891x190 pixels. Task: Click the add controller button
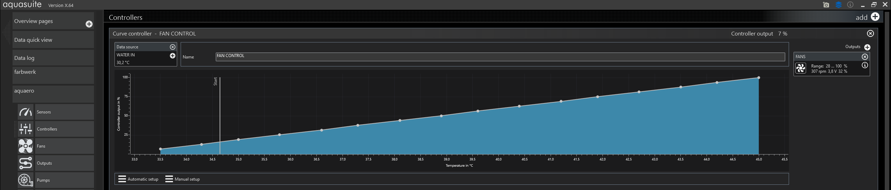pyautogui.click(x=868, y=17)
